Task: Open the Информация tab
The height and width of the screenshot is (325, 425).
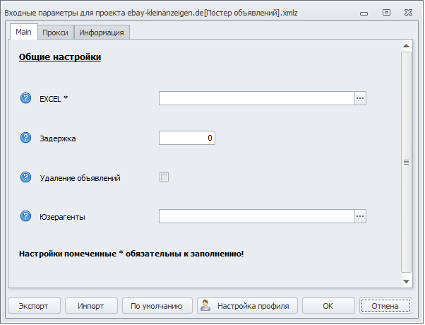Action: [x=102, y=32]
